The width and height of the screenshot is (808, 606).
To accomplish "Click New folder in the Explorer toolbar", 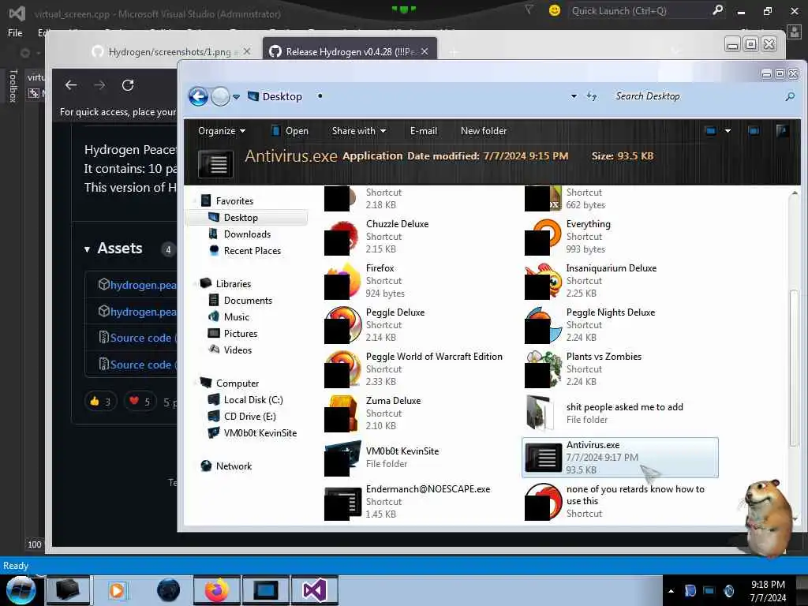I will [x=484, y=131].
